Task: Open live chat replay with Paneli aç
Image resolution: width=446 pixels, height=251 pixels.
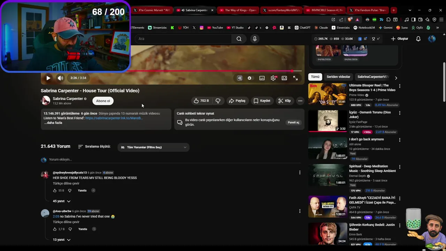Action: point(293,122)
